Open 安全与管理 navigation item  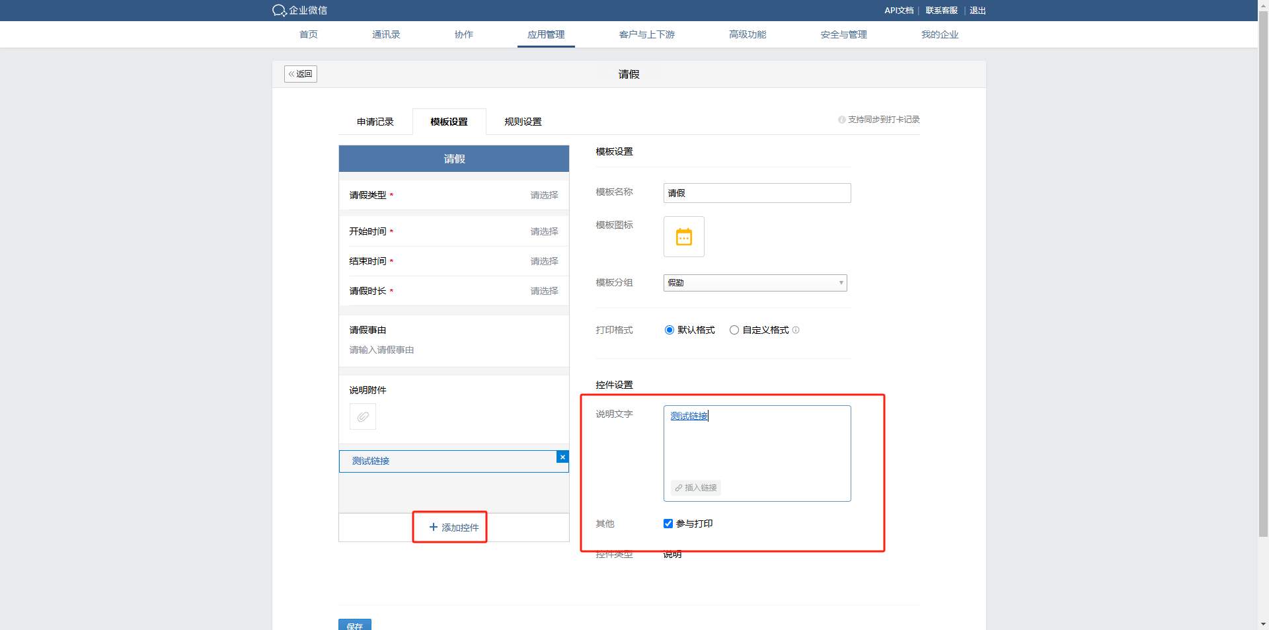[x=844, y=34]
